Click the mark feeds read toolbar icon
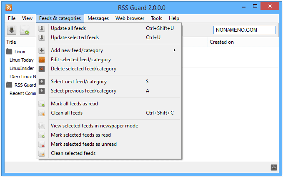The image size is (283, 177). click(25, 30)
